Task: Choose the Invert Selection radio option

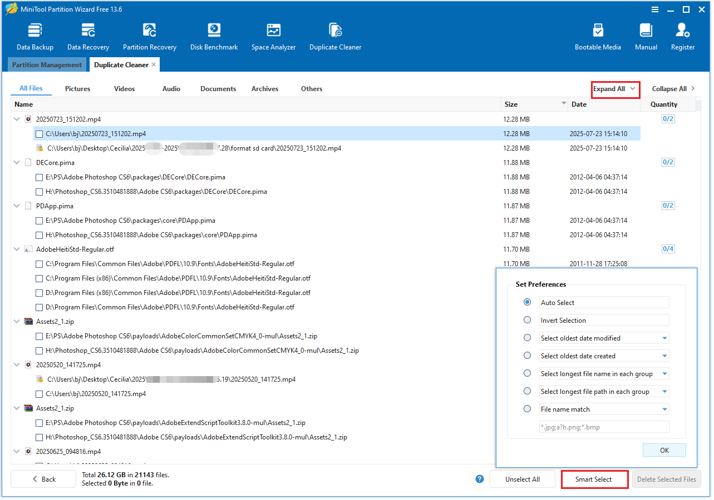Action: pos(528,320)
